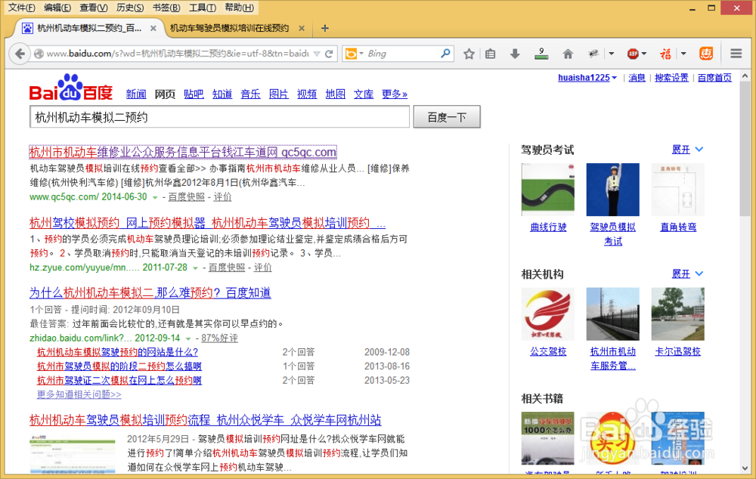Image resolution: width=756 pixels, height=479 pixels.
Task: Open dropdown arrow after hz.zyue.com 2011-07-28
Action: pyautogui.click(x=195, y=268)
